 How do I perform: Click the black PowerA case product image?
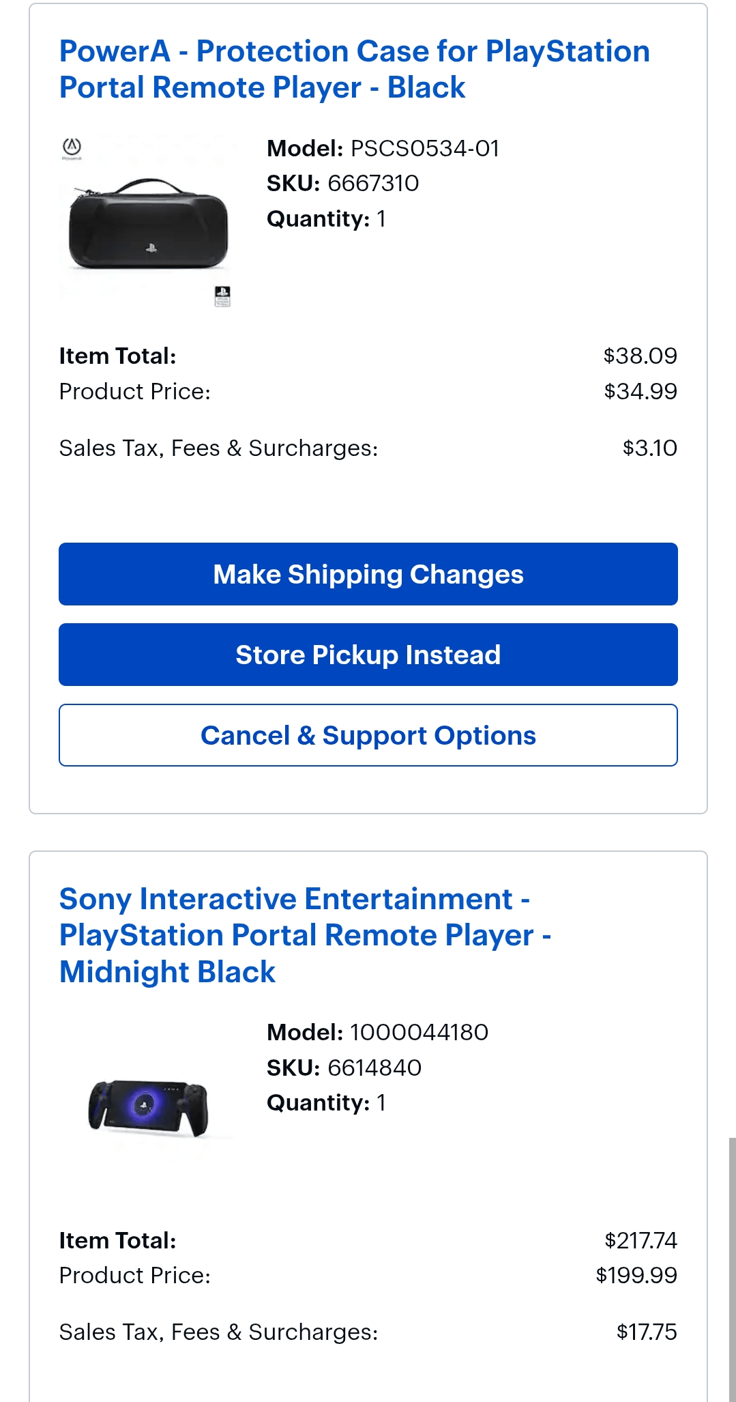coord(148,225)
